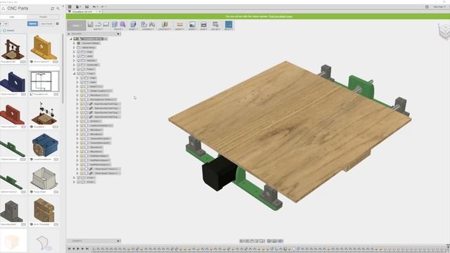Screen dimensions: 450x253
Task: Toggle lightbulb visibility for Y Axis:1 component
Action: pyautogui.click(x=79, y=73)
